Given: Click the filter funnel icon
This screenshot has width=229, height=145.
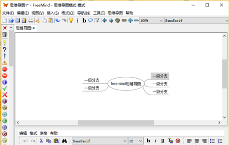Looking at the screenshot, I should click(x=97, y=21).
